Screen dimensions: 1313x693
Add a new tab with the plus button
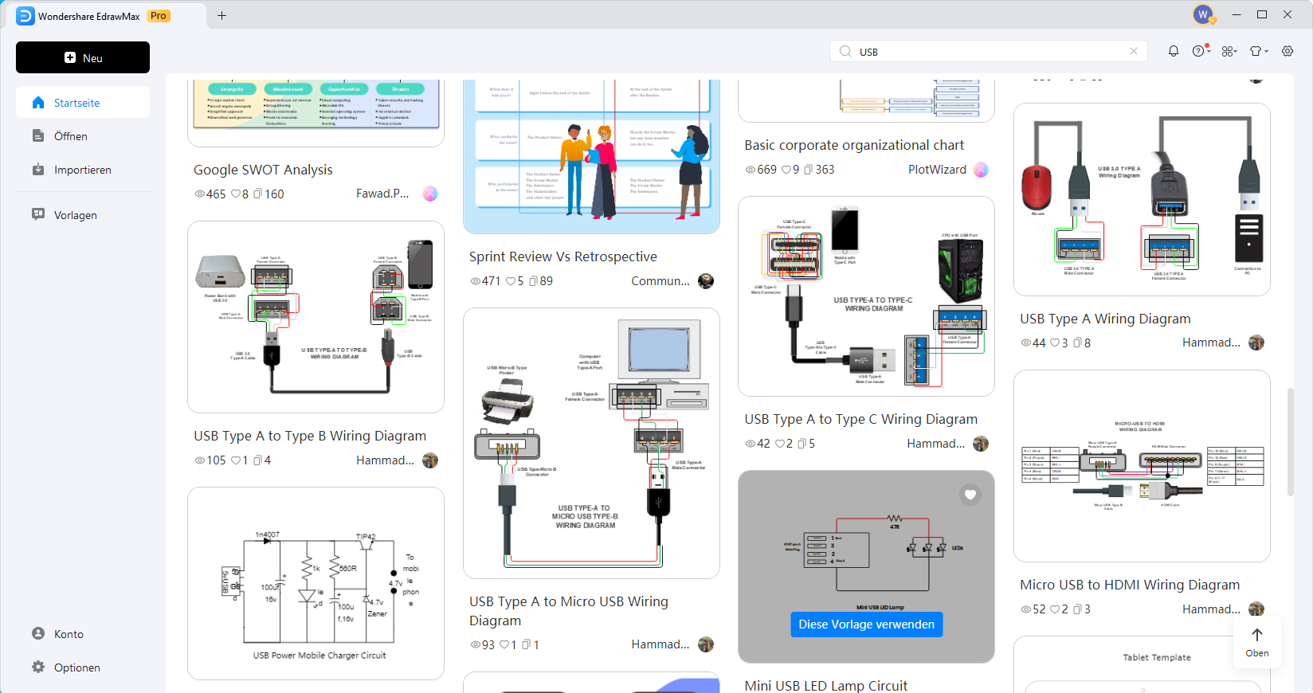tap(221, 15)
